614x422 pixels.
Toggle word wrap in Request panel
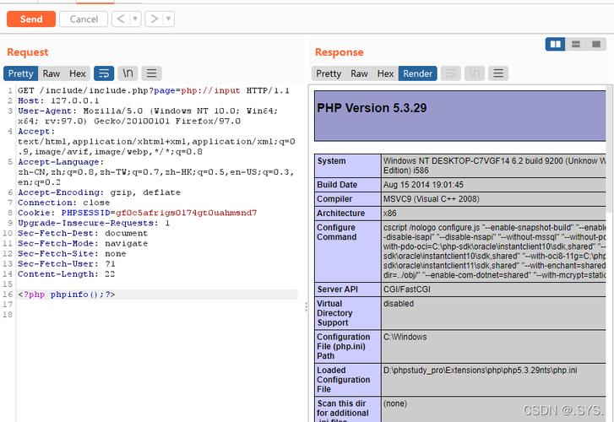pyautogui.click(x=104, y=73)
